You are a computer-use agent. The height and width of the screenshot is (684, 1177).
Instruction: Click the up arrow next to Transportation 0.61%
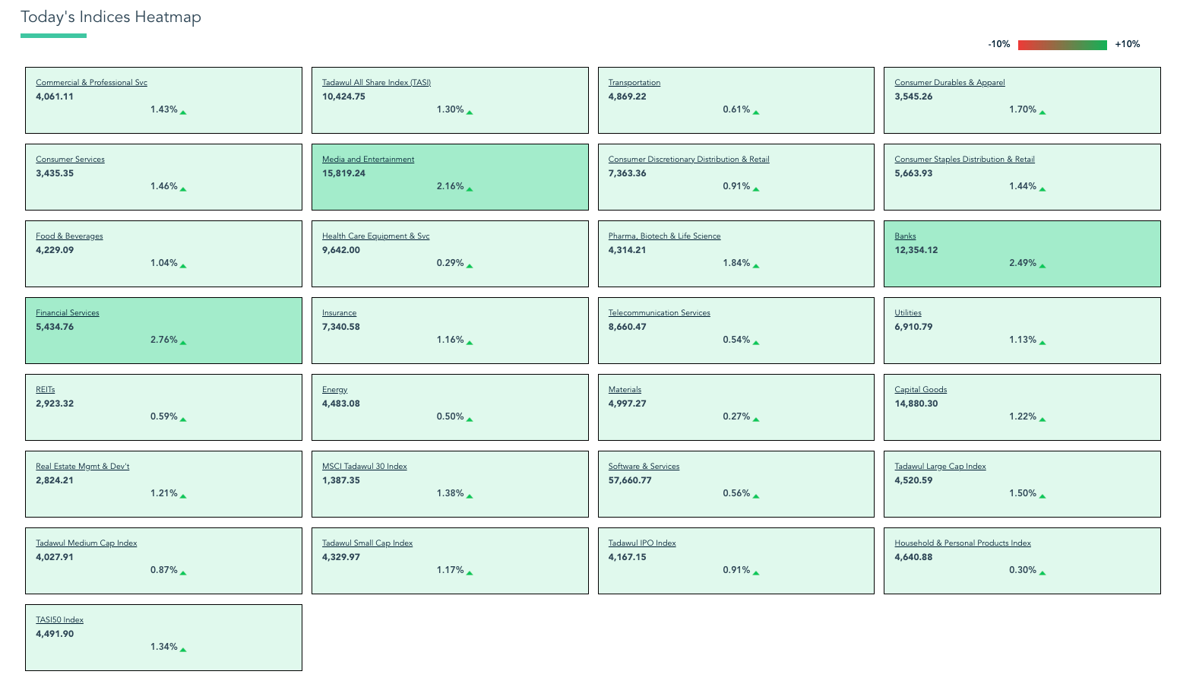click(x=756, y=112)
